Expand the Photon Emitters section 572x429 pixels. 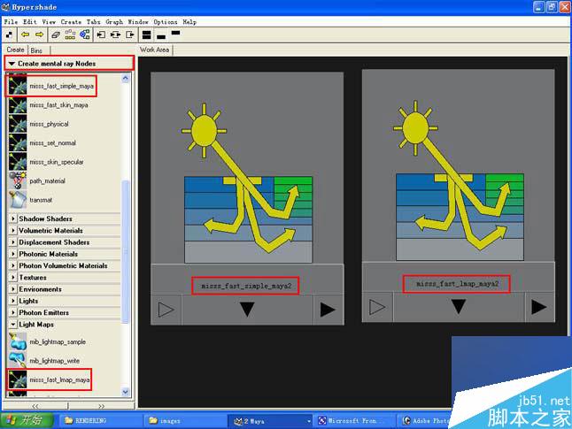pos(13,312)
